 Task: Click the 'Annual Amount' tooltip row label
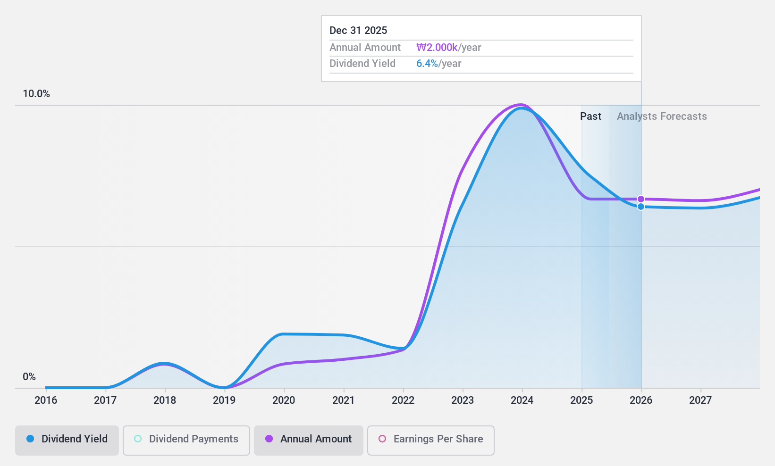coord(365,48)
